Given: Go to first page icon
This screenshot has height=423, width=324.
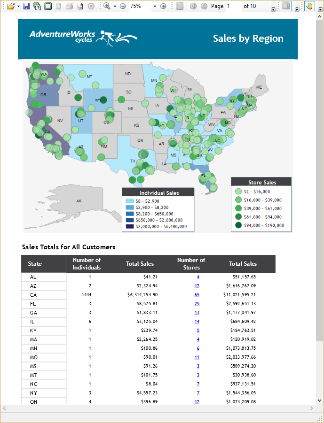Looking at the screenshot, I should pyautogui.click(x=193, y=6).
